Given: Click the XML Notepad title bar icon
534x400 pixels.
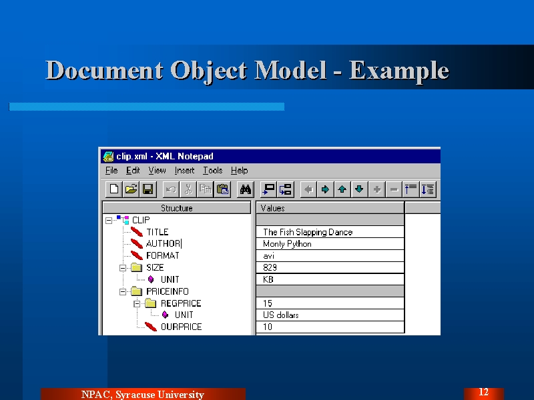Looking at the screenshot, I should point(108,157).
